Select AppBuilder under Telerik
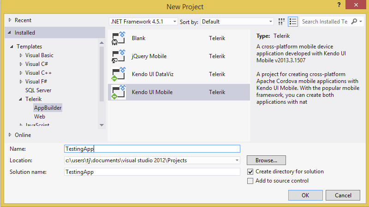This screenshot has width=369, height=207. pyautogui.click(x=48, y=108)
